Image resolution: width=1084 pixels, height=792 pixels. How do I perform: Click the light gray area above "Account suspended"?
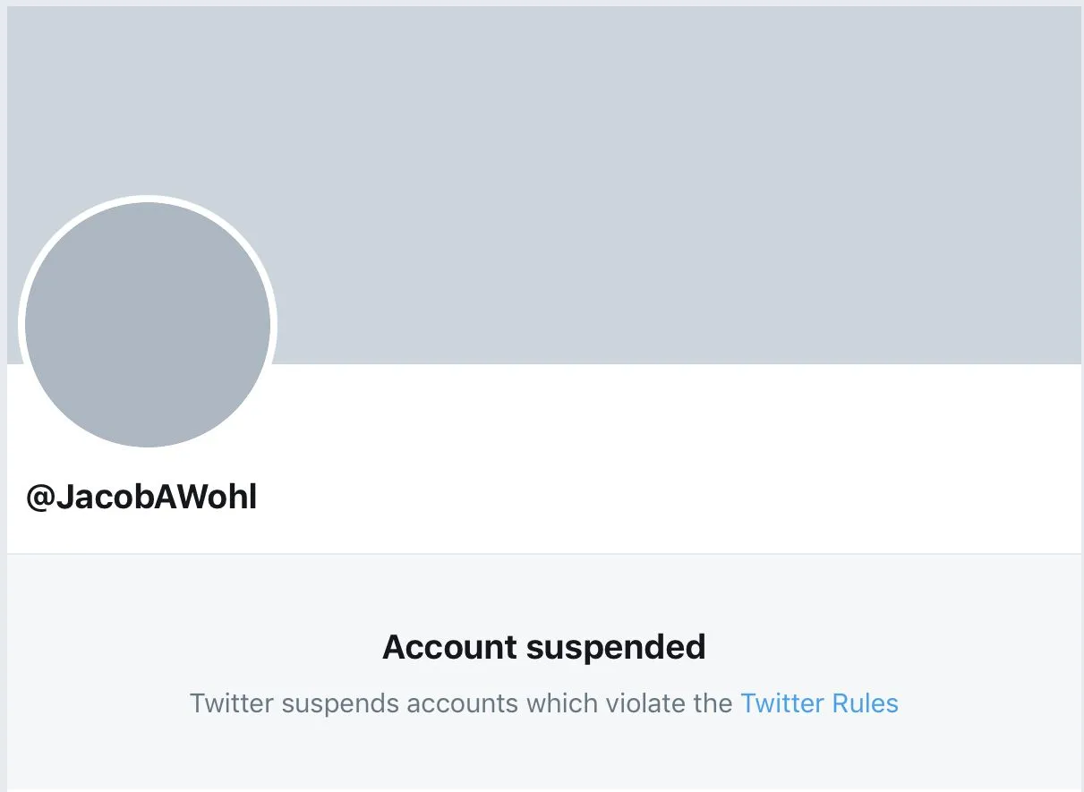(543, 591)
